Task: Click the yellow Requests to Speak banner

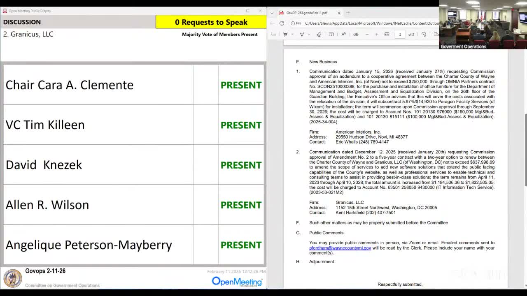Action: (211, 22)
